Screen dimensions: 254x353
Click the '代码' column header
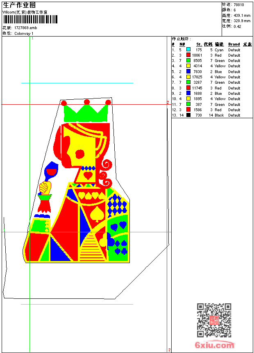click(208, 44)
